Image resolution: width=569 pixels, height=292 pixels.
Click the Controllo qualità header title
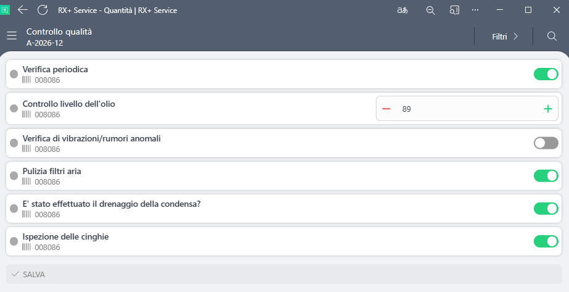point(59,31)
